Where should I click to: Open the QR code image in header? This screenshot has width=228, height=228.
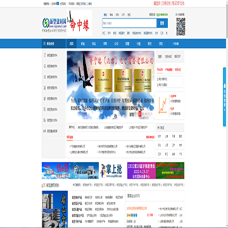pos(180,27)
